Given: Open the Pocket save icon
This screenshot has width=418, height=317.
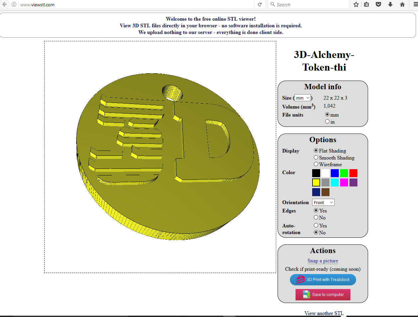Looking at the screenshot, I should click(x=378, y=5).
